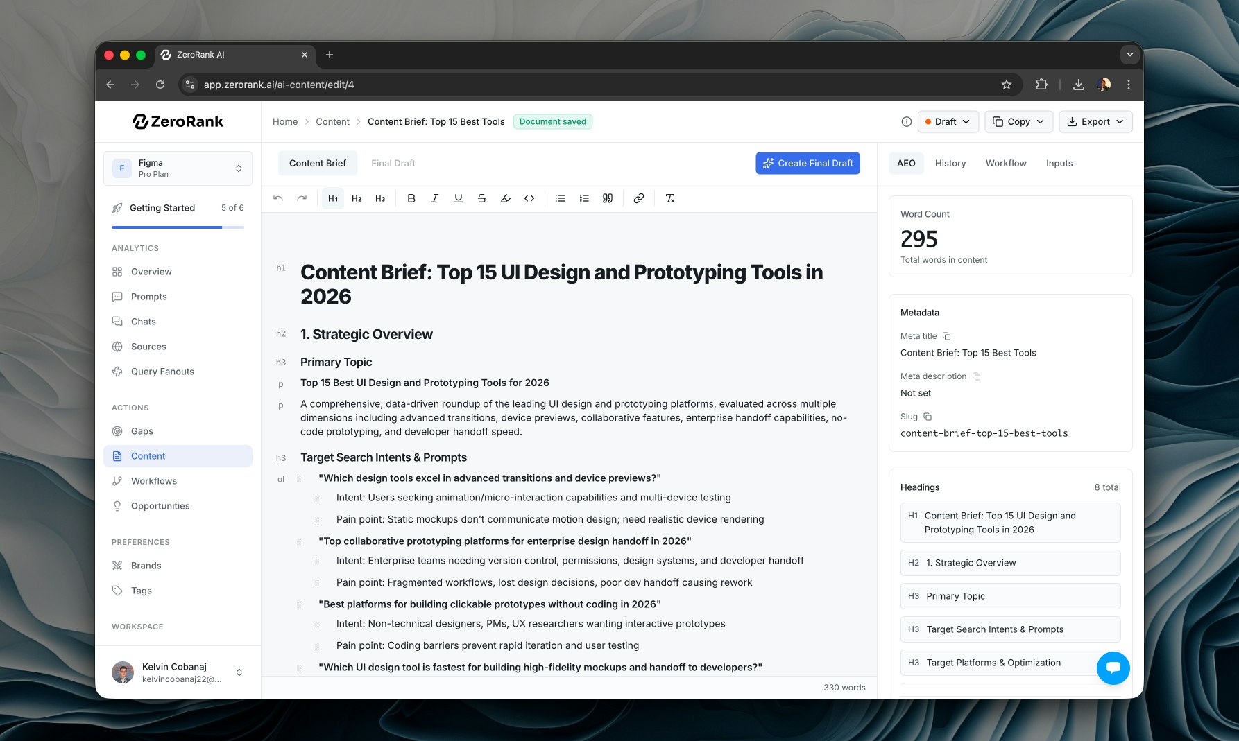Close the ZeroRank AI browser tab
Image resolution: width=1239 pixels, height=741 pixels.
305,55
